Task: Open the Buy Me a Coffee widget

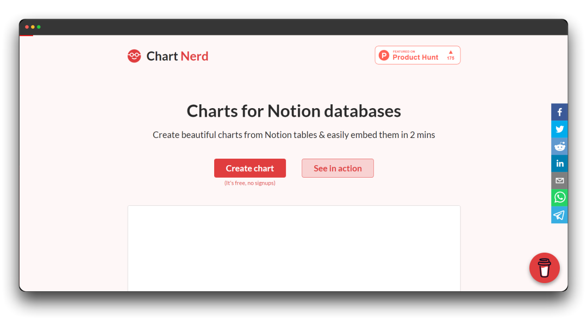Action: coord(544,267)
